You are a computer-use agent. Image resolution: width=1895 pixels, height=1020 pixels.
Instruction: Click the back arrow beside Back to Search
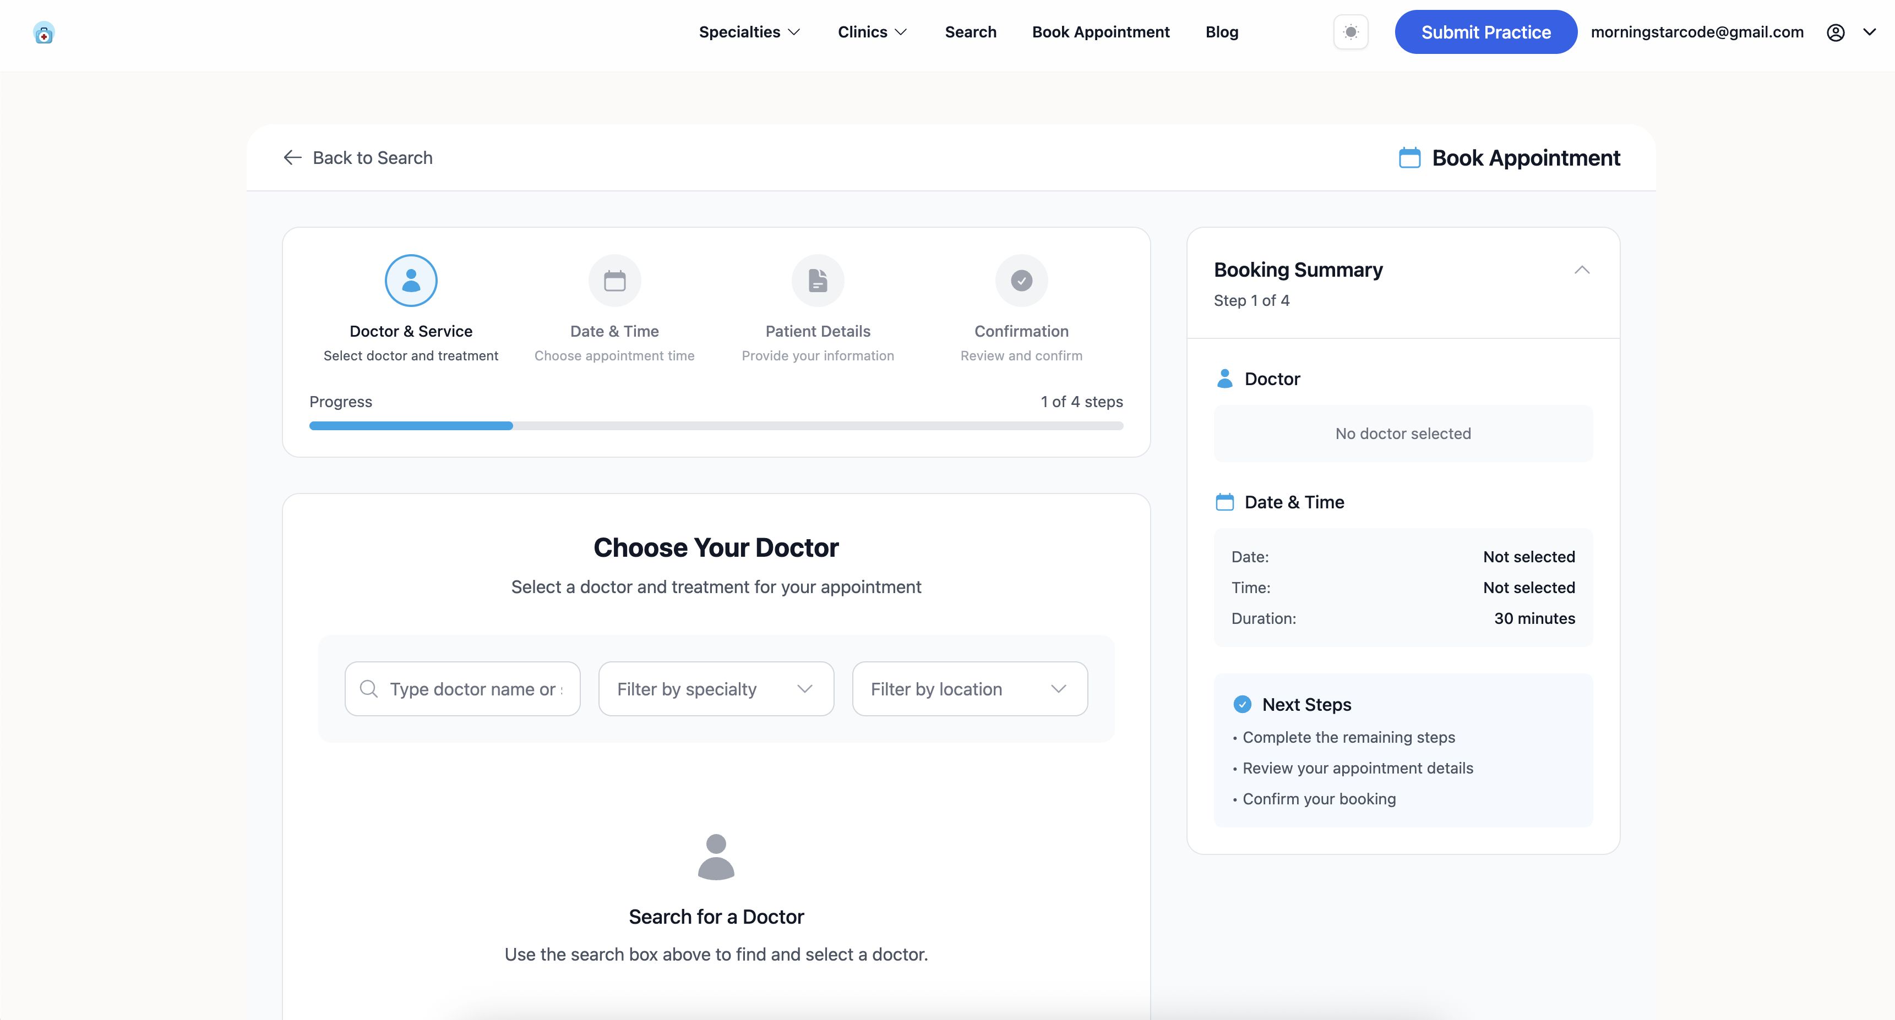[293, 158]
